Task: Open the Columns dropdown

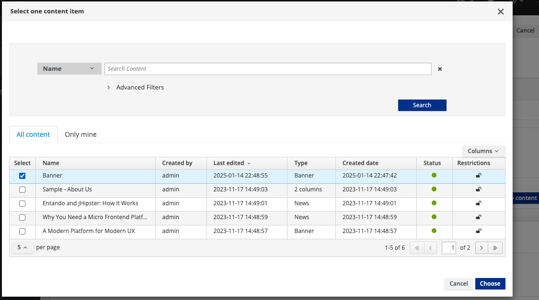Action: (x=483, y=151)
